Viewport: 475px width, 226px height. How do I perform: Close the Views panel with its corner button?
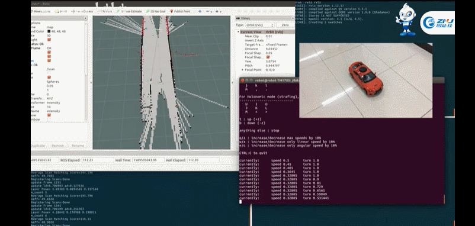click(x=293, y=18)
